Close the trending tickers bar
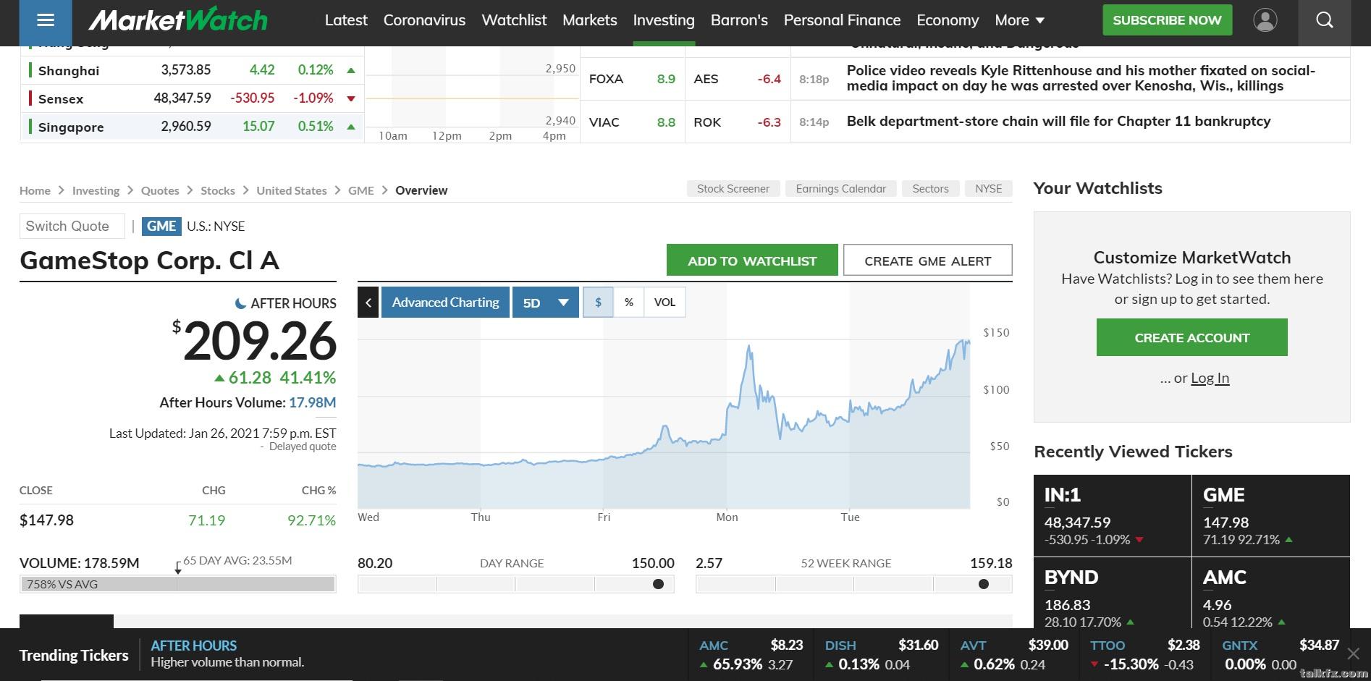Screen dimensions: 1371x681 tap(1353, 654)
